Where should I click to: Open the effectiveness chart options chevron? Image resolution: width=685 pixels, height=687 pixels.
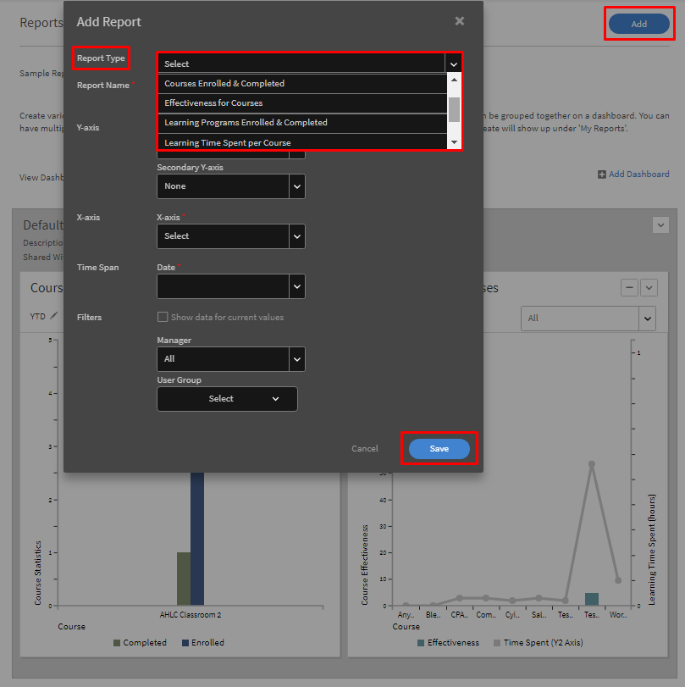[649, 288]
